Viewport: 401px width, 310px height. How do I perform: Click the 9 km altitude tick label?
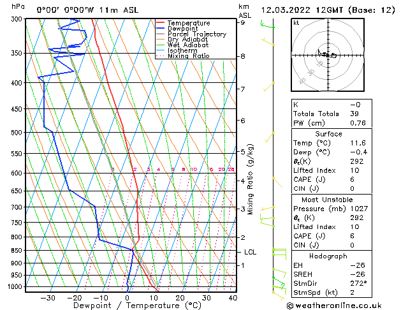tap(242, 22)
